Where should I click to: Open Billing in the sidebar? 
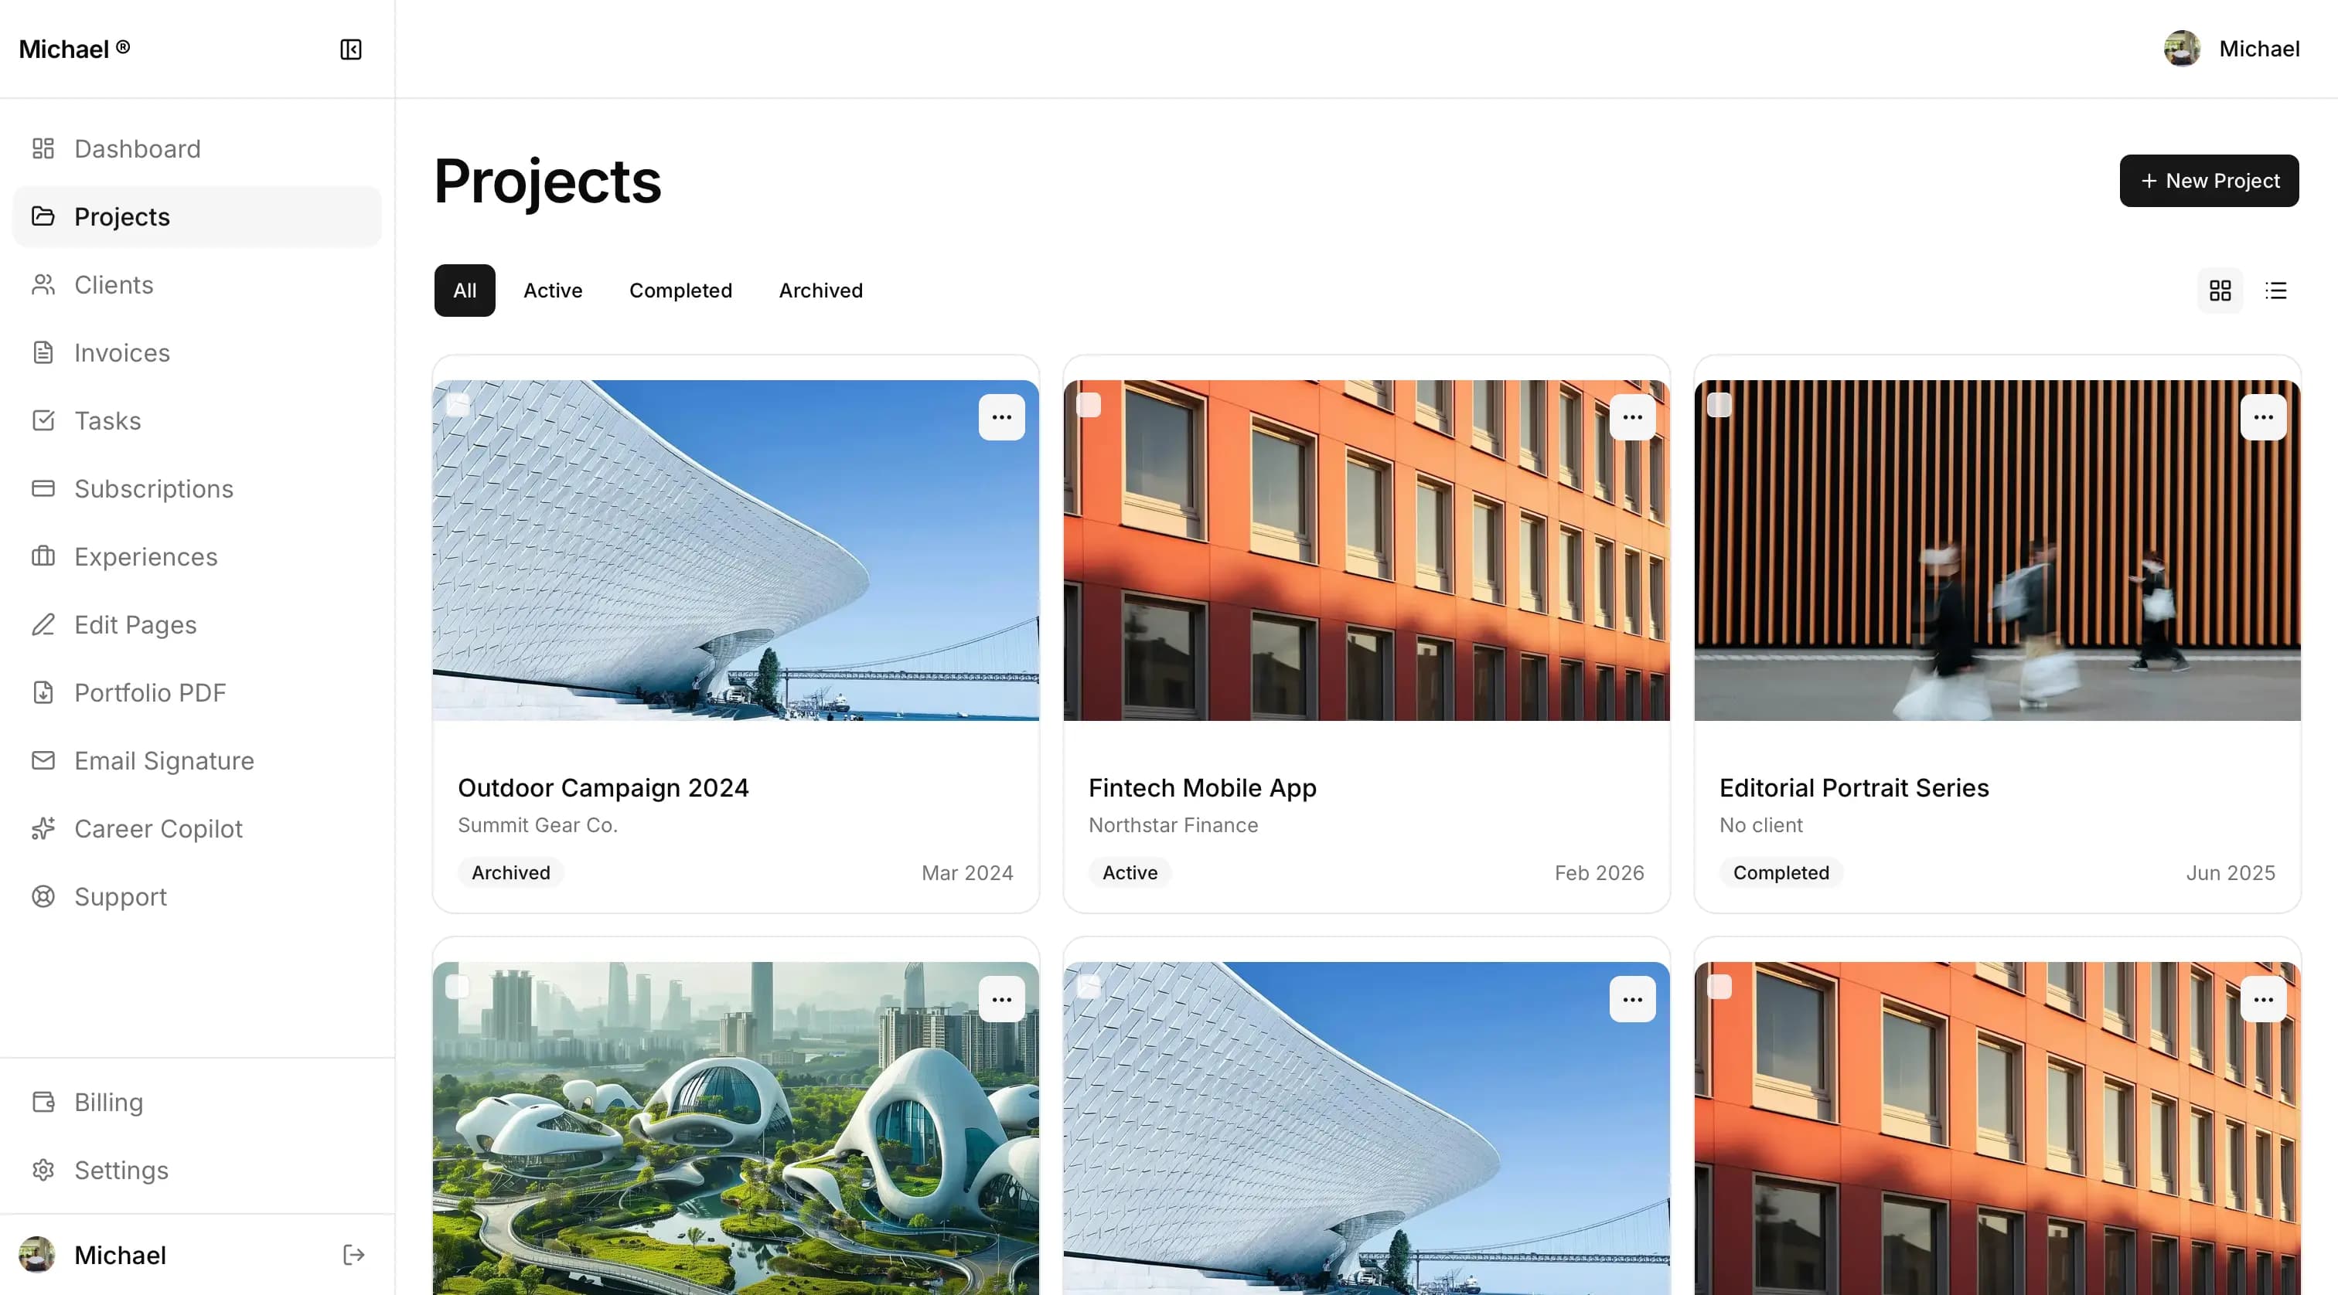tap(197, 1102)
